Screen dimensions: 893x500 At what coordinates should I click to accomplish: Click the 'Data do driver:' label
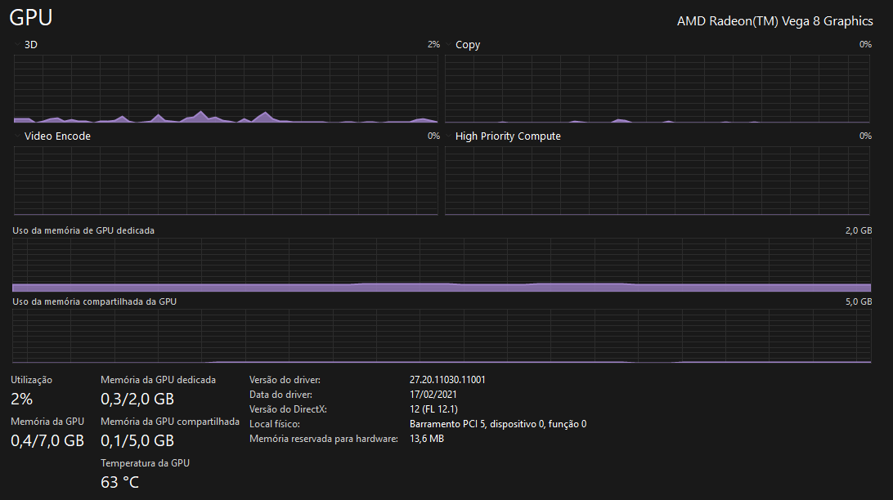click(x=280, y=394)
